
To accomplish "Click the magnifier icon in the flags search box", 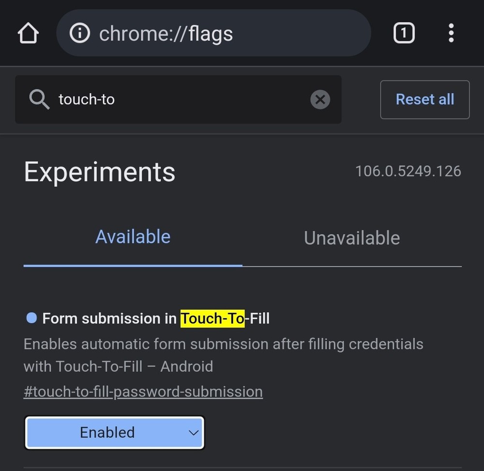I will click(39, 99).
